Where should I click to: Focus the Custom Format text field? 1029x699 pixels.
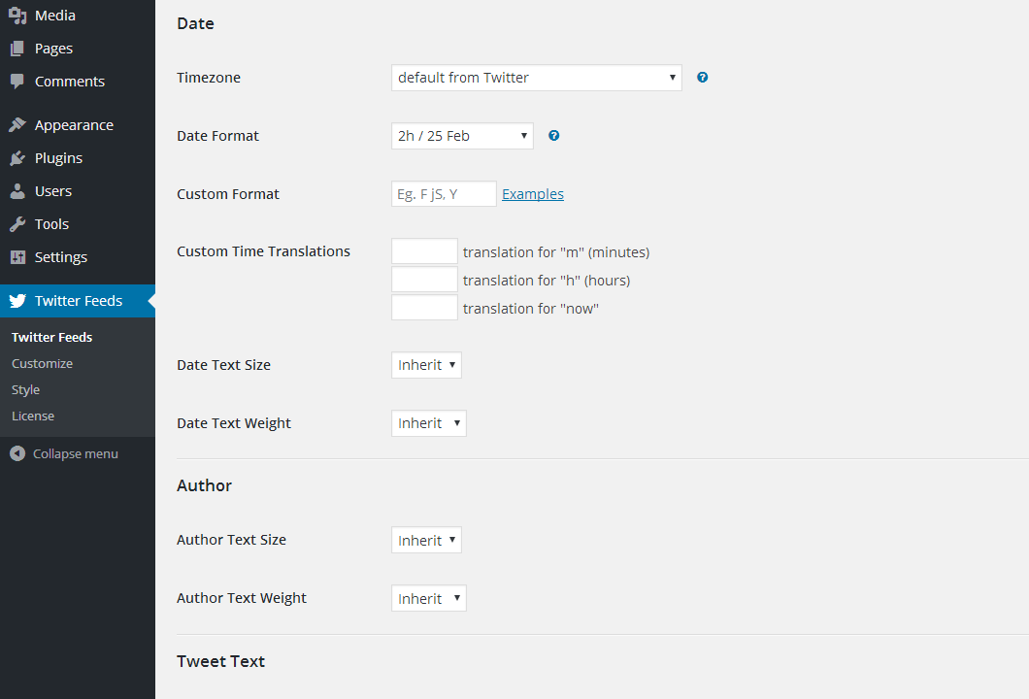[444, 194]
